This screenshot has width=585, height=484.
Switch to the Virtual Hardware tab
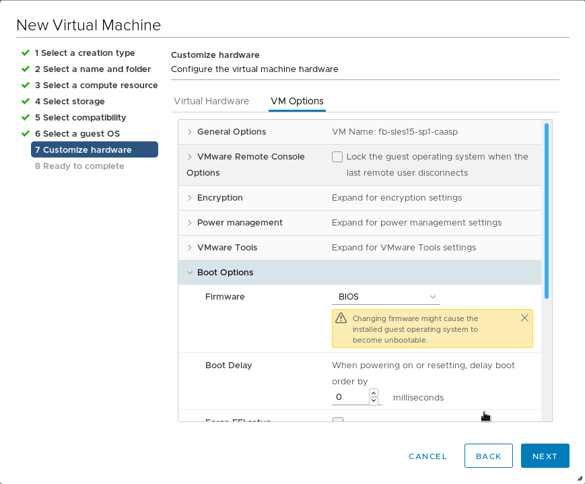[x=211, y=101]
